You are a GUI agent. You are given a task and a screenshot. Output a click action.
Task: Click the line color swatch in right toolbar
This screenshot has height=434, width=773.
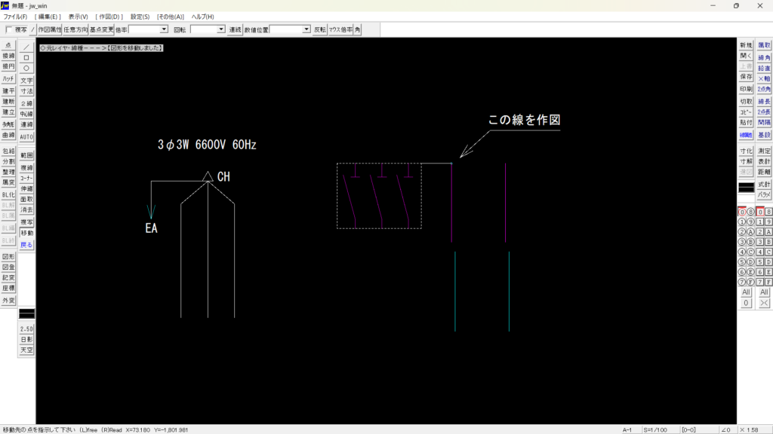click(747, 186)
